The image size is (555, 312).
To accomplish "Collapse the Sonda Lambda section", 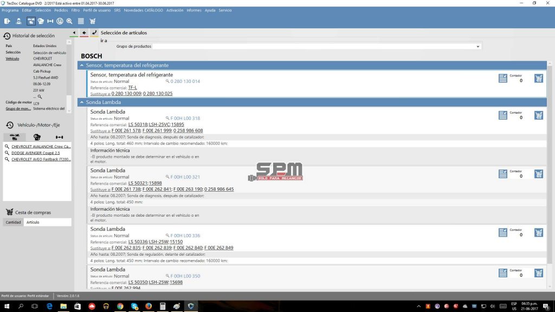I will [82, 102].
